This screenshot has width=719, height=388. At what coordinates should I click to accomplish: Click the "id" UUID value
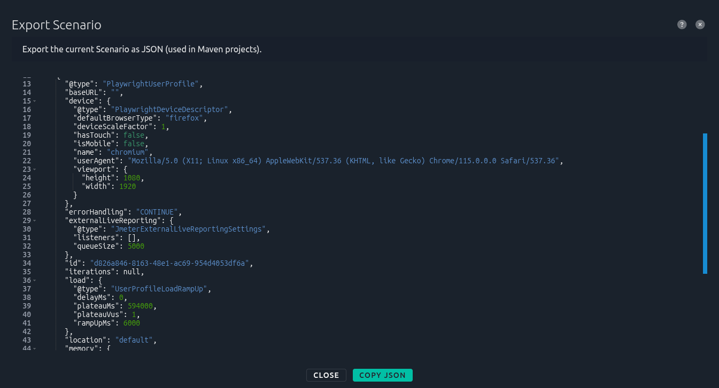point(170,263)
